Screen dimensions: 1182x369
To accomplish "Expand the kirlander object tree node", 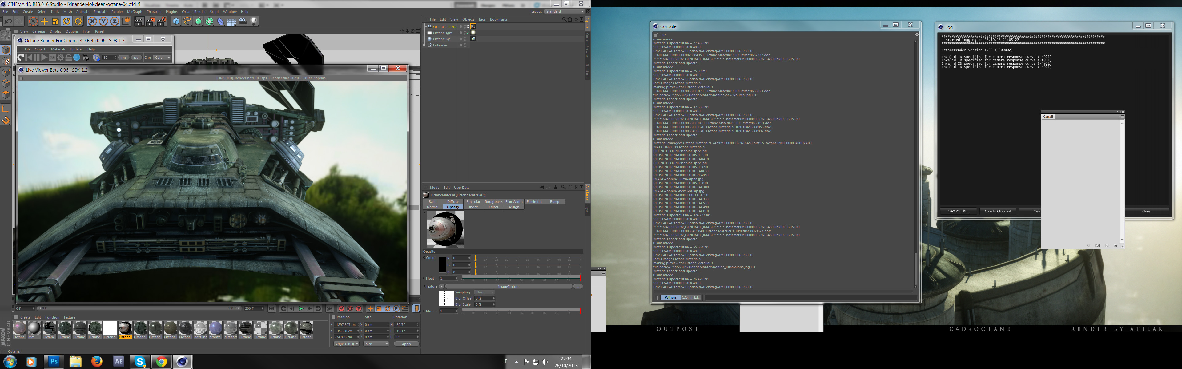I will 425,45.
